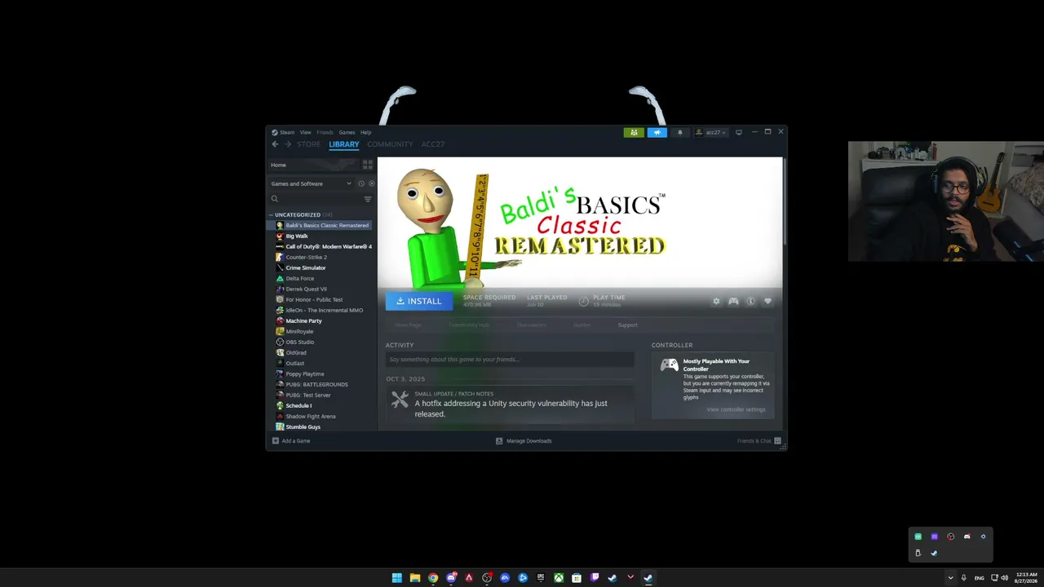Select Machine Party in the library
The width and height of the screenshot is (1044, 587).
(x=321, y=320)
